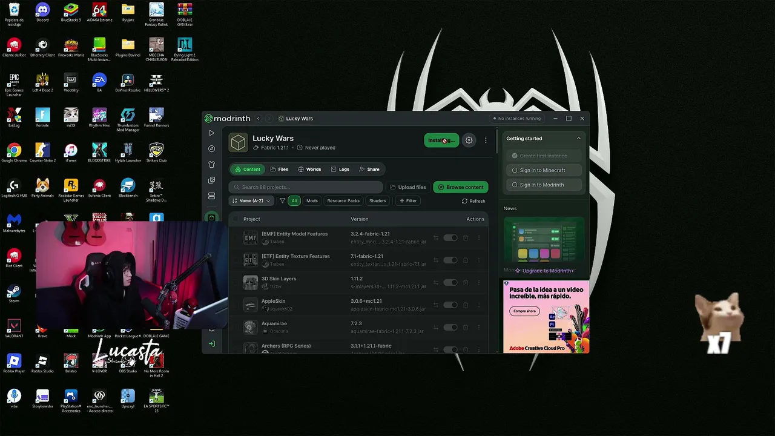
Task: Launch the DaVinci Resolve desktop shortcut
Action: click(x=128, y=83)
